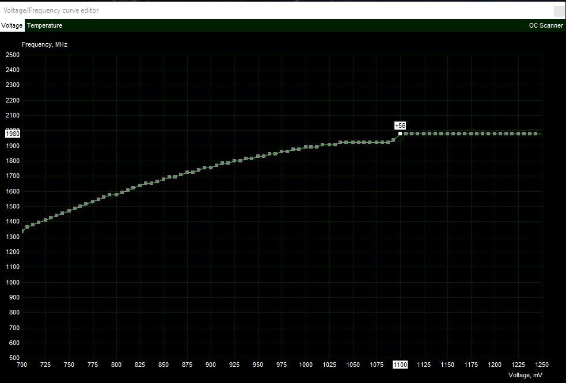Click the "1075" voltage axis label

point(377,365)
